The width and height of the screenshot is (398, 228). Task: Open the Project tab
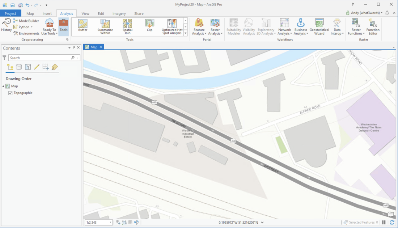point(10,13)
